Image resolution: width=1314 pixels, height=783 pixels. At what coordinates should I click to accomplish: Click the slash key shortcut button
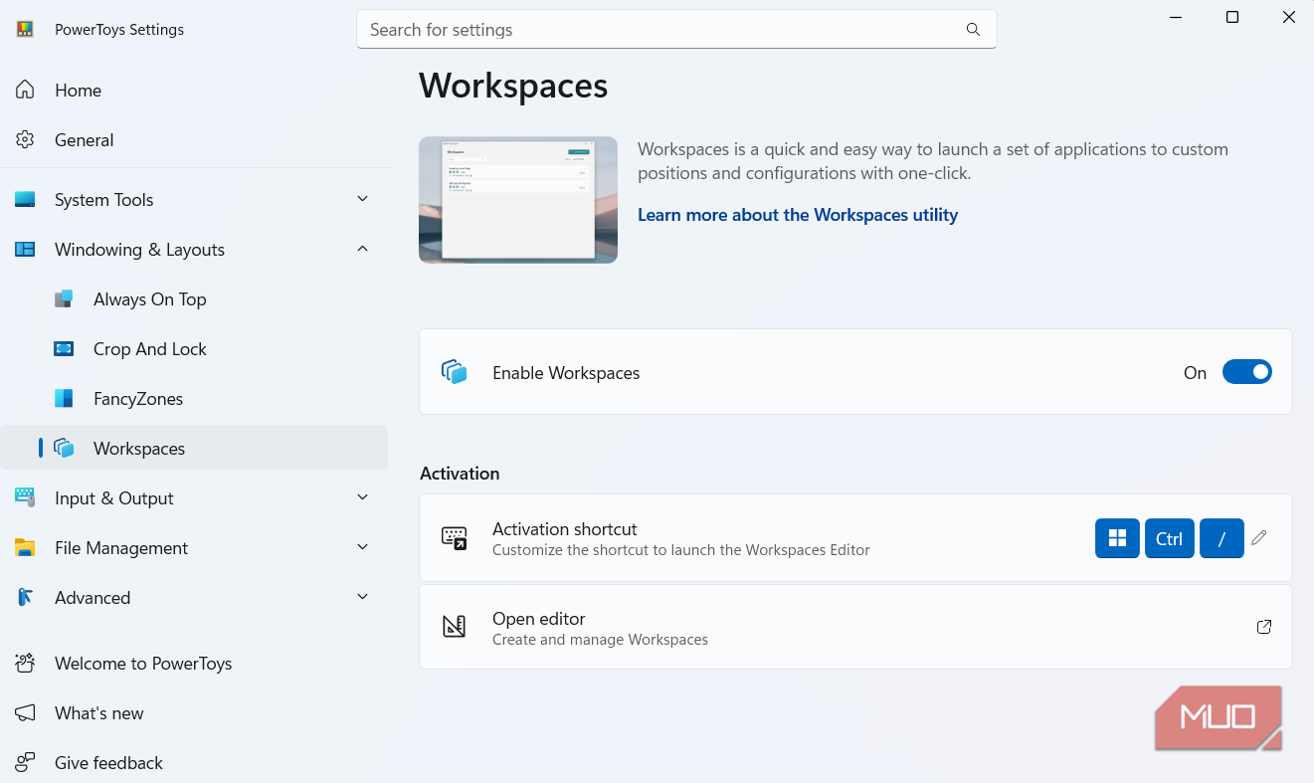click(1221, 538)
